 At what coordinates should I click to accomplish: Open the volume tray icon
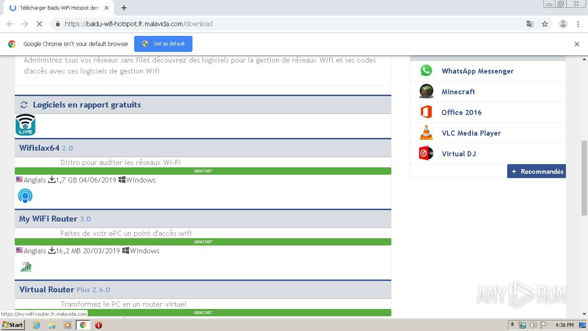tap(533, 325)
